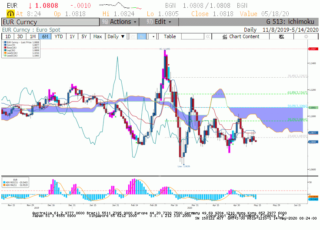
Task: Click the Hi: 1.1495 annotation
Action: pyautogui.click(x=164, y=49)
